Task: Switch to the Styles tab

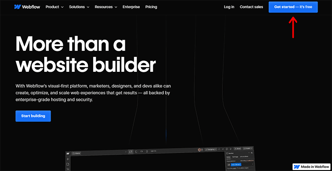Action: pyautogui.click(x=228, y=157)
